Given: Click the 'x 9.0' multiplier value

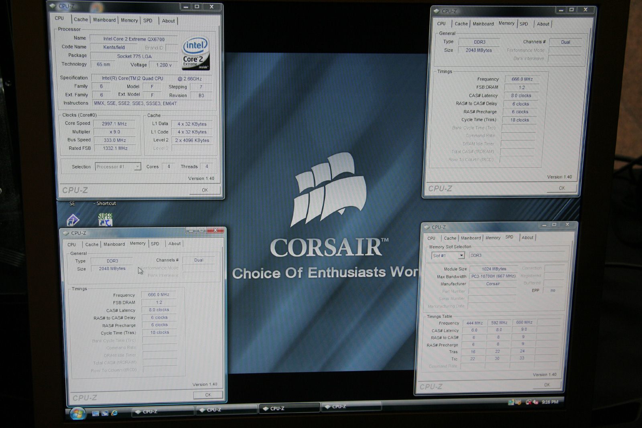Looking at the screenshot, I should click(x=114, y=132).
